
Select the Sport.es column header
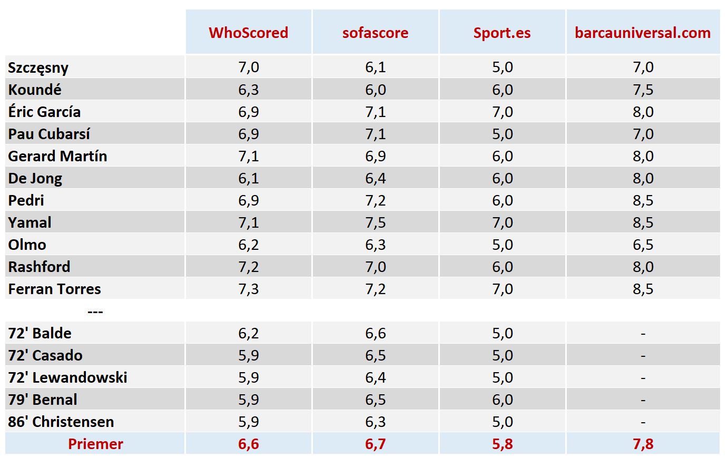(502, 33)
